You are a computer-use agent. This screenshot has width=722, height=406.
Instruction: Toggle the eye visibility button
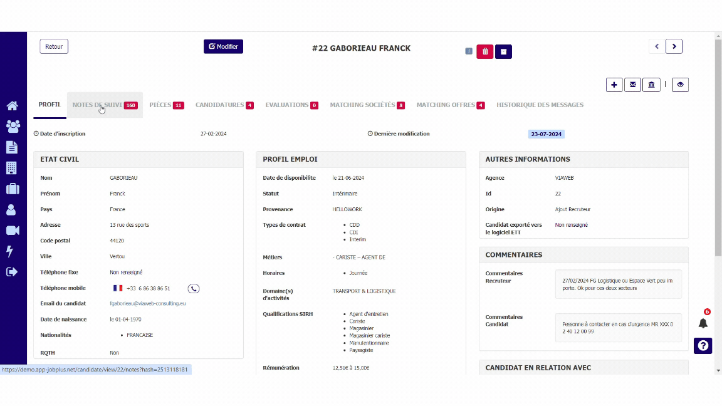pyautogui.click(x=680, y=85)
